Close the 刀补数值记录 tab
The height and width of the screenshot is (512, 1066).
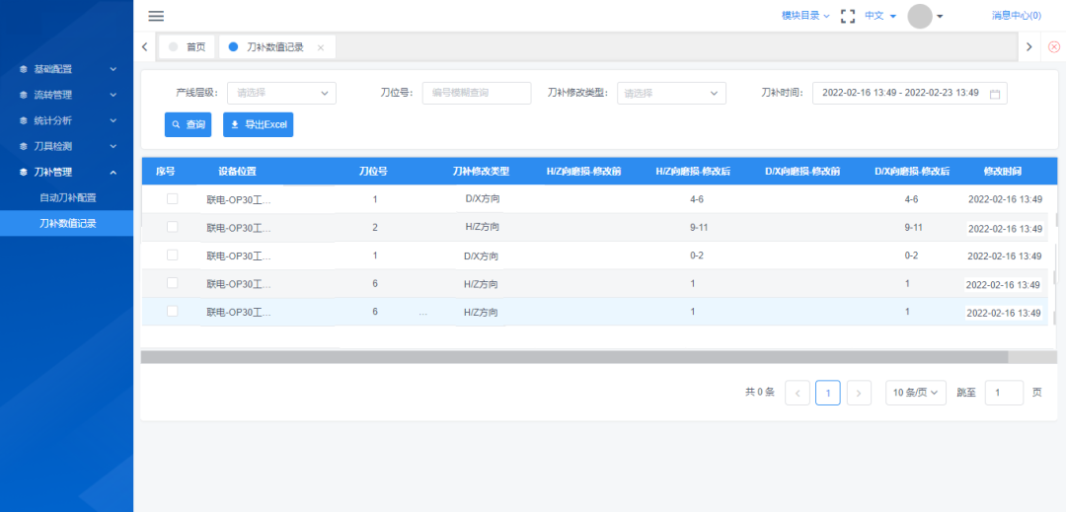(321, 47)
